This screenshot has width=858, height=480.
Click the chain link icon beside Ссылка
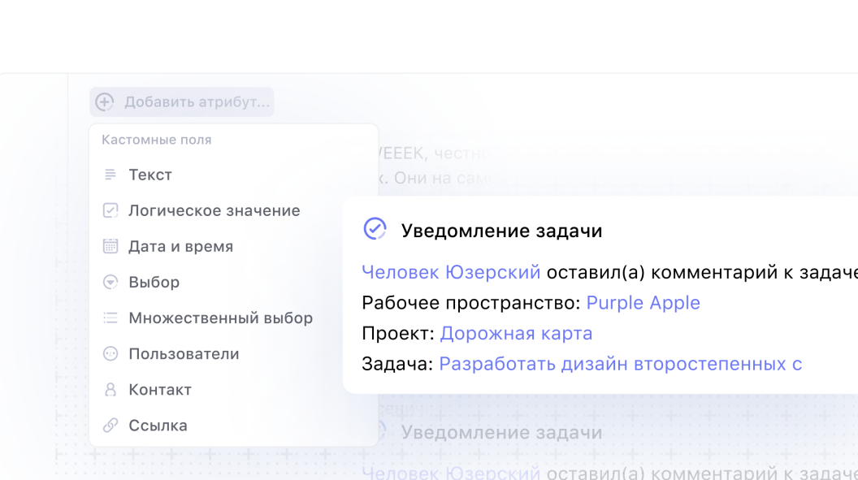click(x=110, y=425)
